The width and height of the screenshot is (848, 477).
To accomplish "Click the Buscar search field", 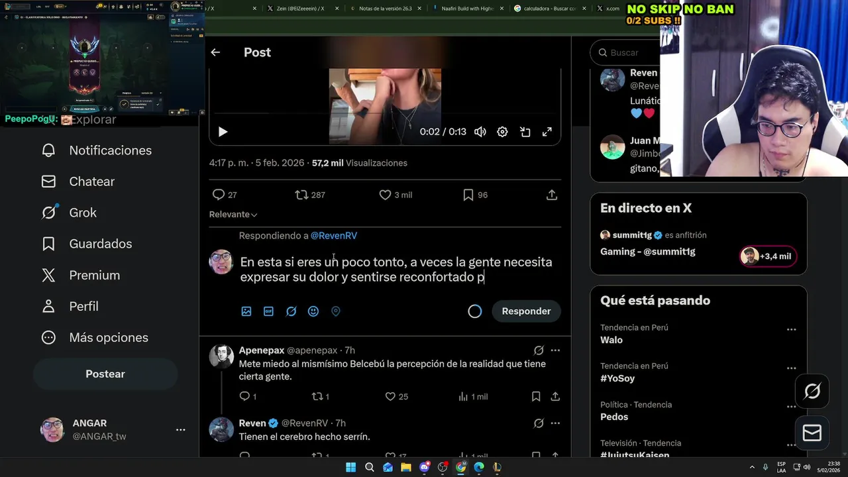I will [x=626, y=52].
